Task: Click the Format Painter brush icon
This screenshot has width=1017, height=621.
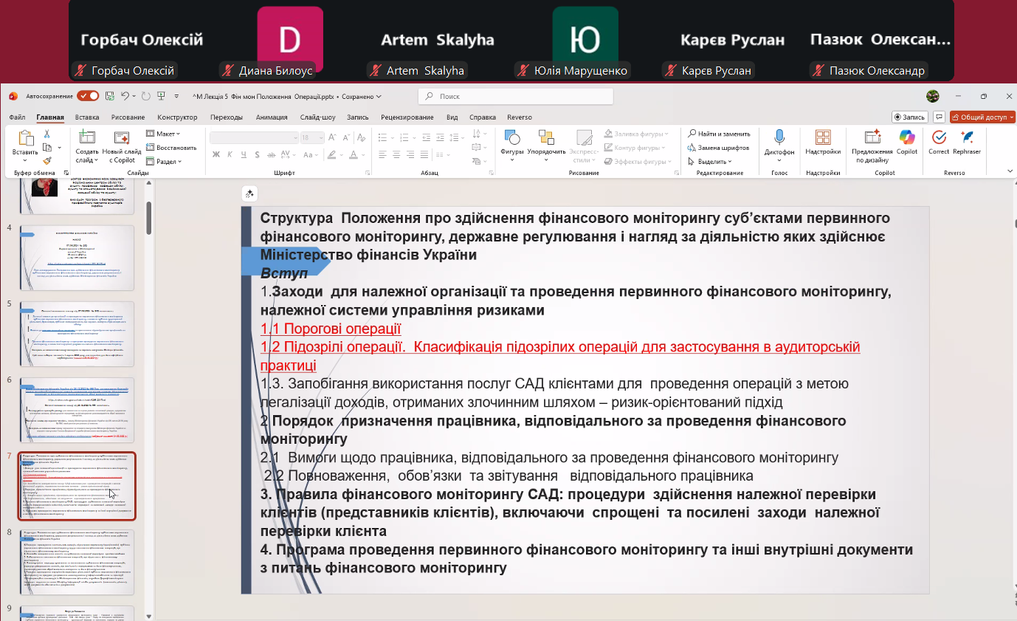Action: pos(47,160)
